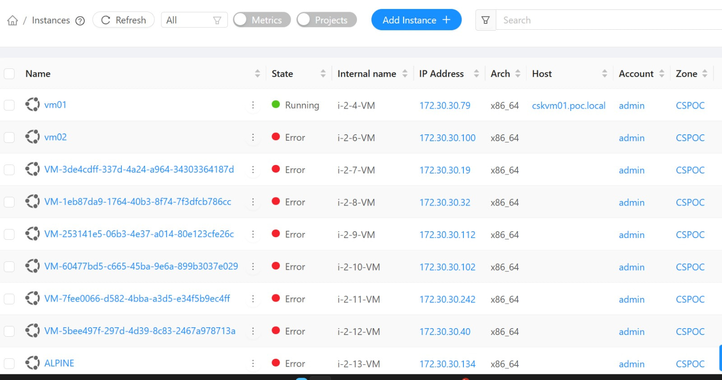Click internal name i-2-10-VM
The height and width of the screenshot is (380, 722).
tap(359, 267)
